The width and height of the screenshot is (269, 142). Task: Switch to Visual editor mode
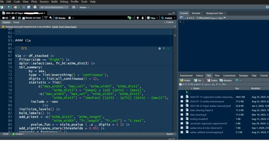coord(16,22)
